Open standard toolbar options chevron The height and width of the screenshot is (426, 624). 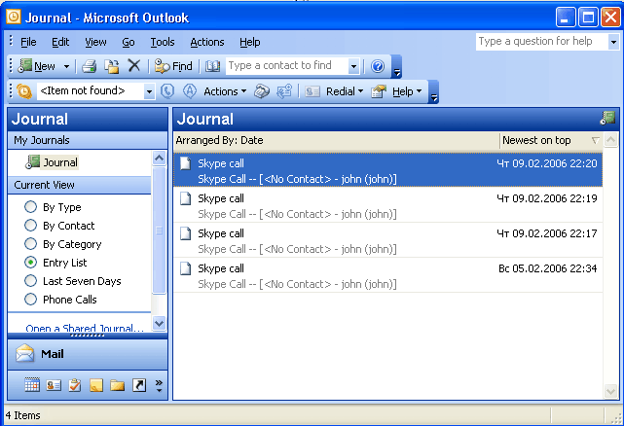point(396,67)
